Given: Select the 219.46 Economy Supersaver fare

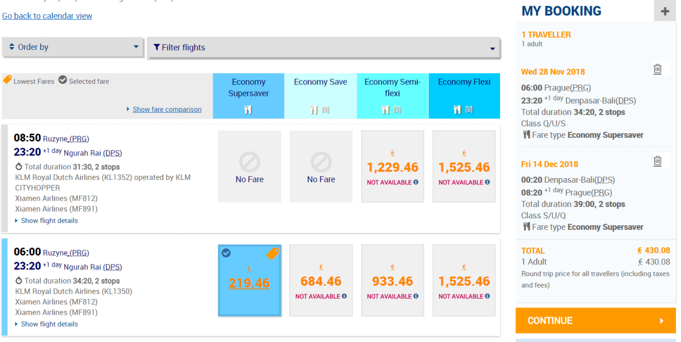Looking at the screenshot, I should (x=249, y=283).
